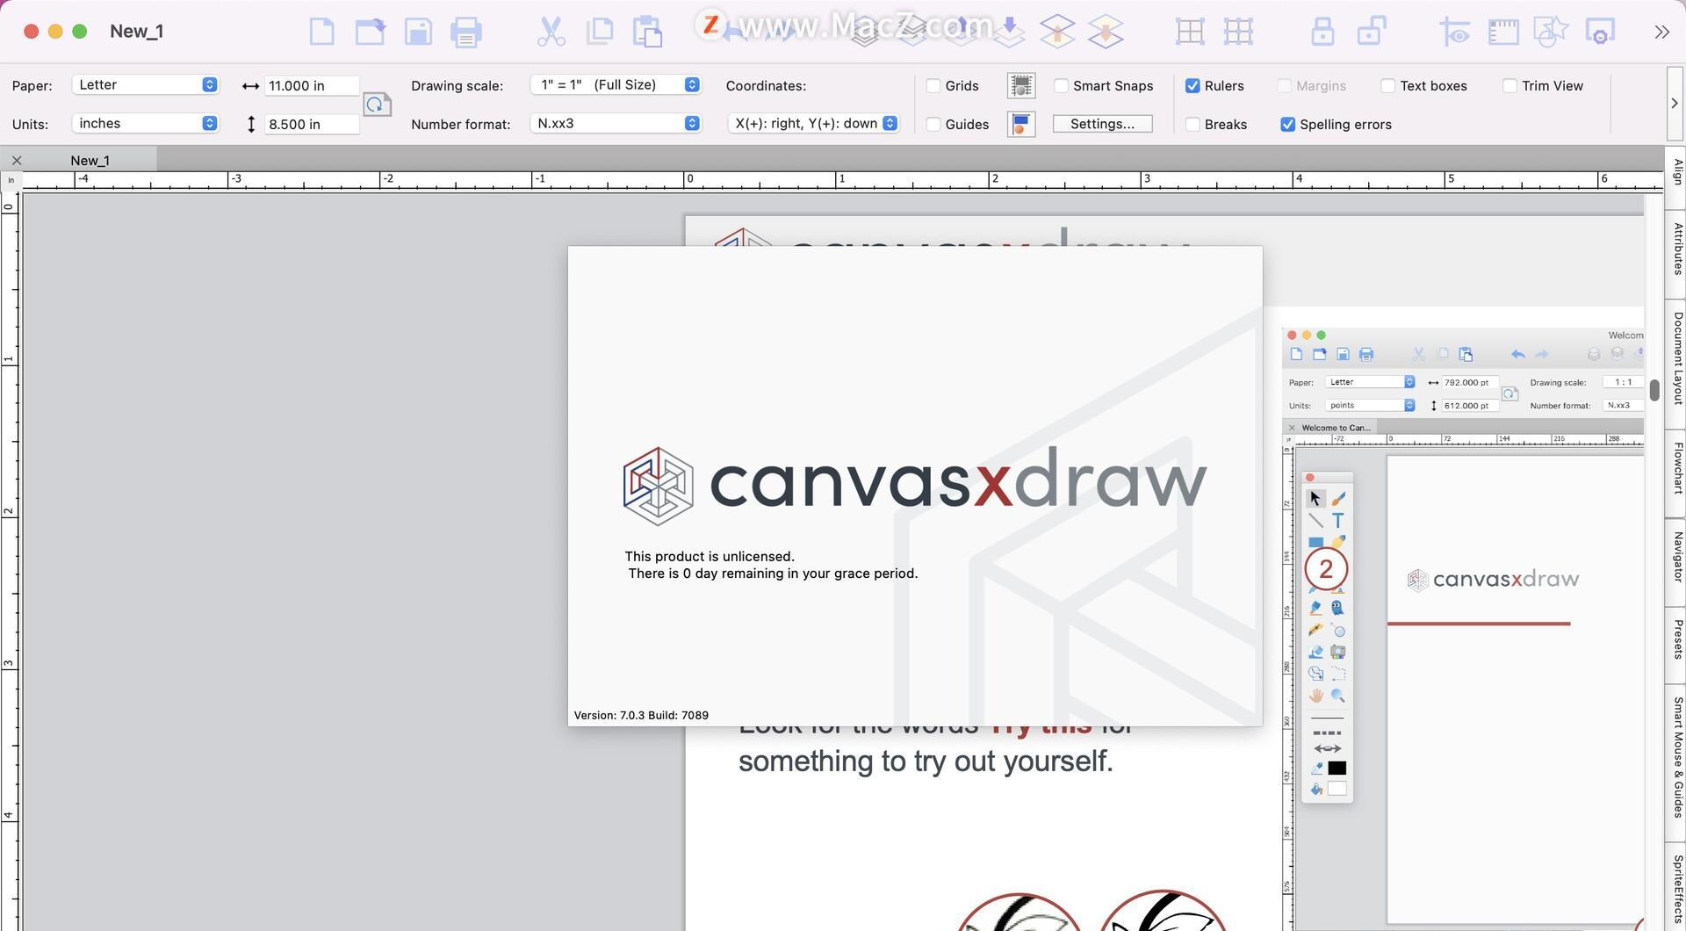Click the vertical scrollbar thumb of the canvas
Image resolution: width=1686 pixels, height=931 pixels.
pos(1654,390)
